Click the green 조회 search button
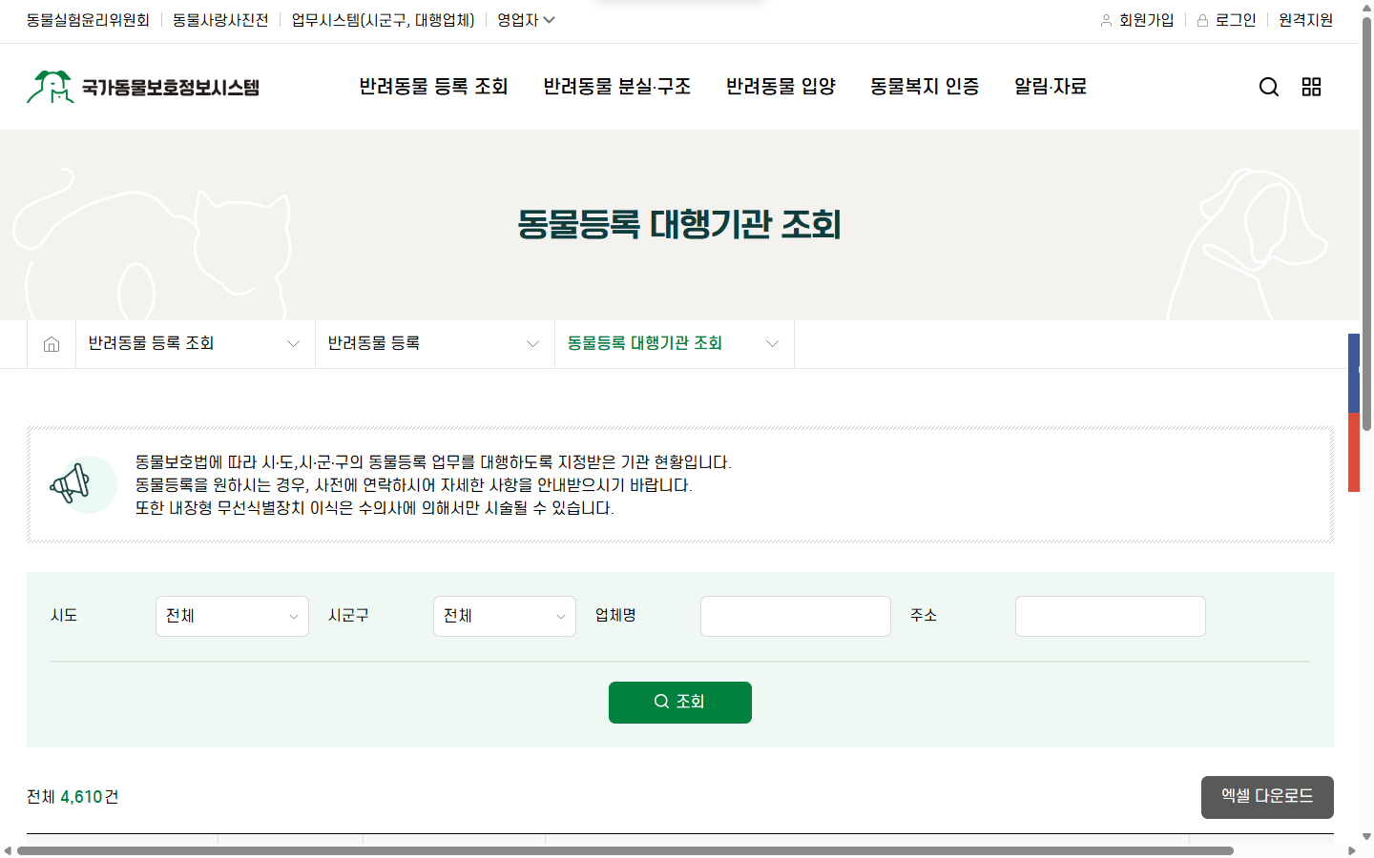Screen dimensions: 1374x858 tap(680, 703)
